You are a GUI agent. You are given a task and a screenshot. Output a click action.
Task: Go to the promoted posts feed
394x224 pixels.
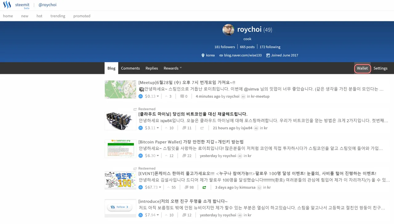click(82, 16)
